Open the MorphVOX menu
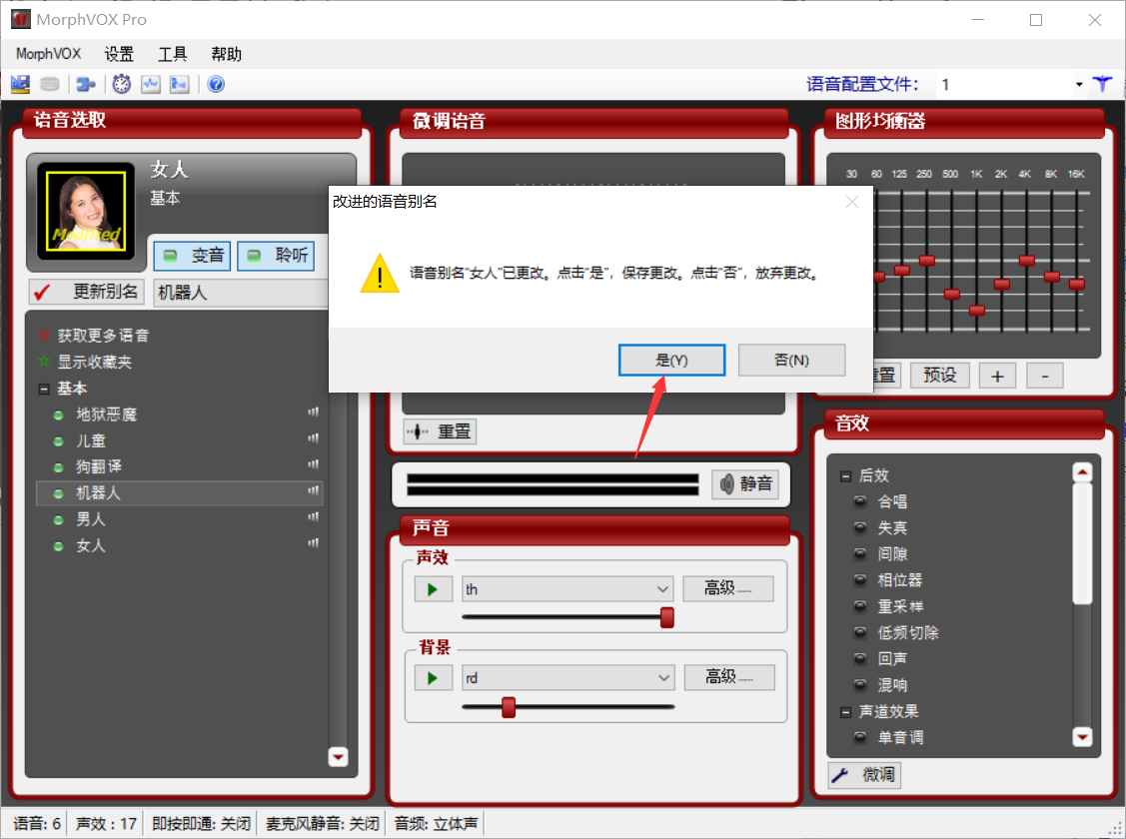1126x839 pixels. click(x=48, y=54)
